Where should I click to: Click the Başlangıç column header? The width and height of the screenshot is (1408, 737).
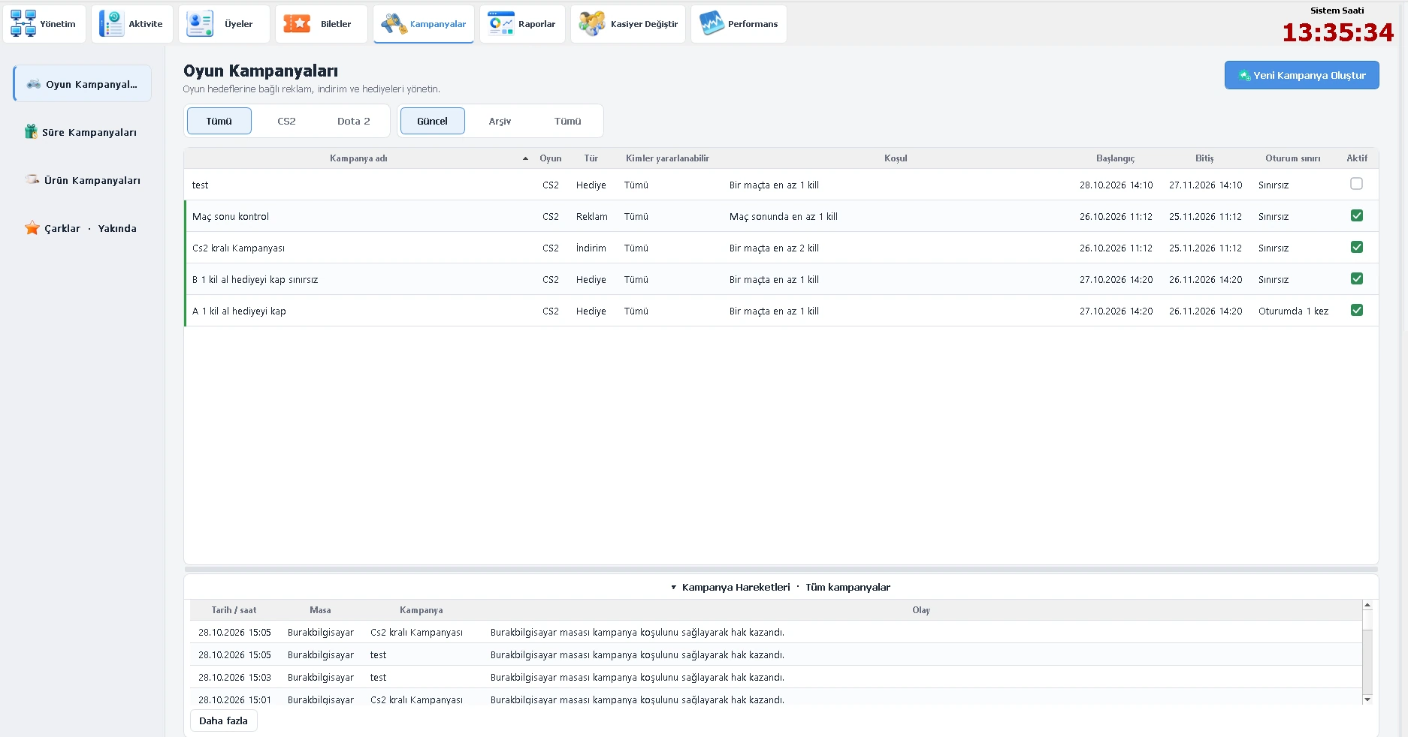pos(1115,158)
